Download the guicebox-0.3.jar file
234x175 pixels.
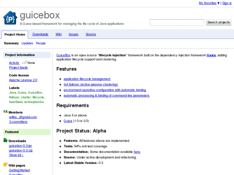coord(20,146)
